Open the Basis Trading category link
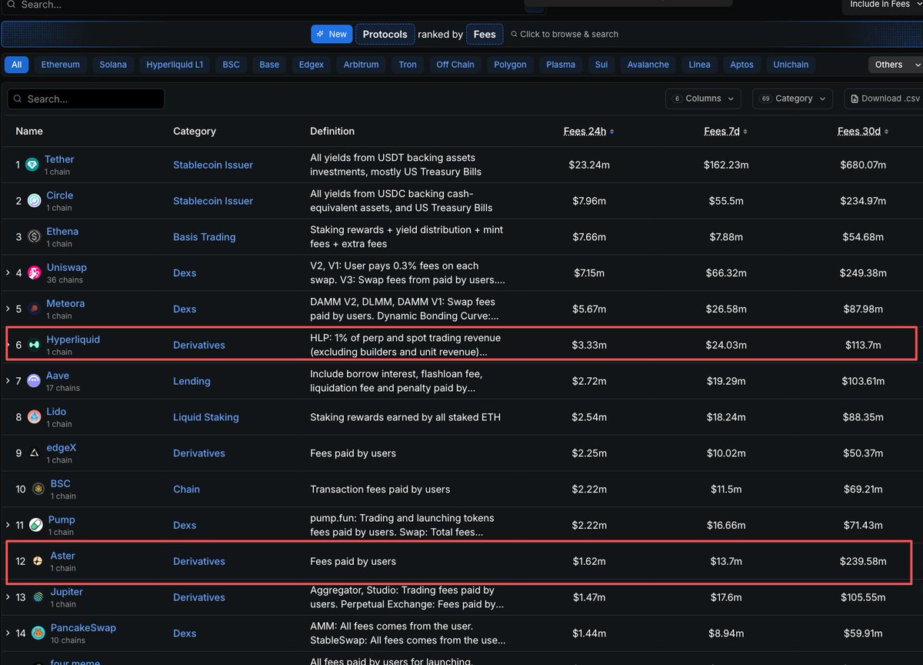Viewport: 923px width, 665px height. [205, 237]
